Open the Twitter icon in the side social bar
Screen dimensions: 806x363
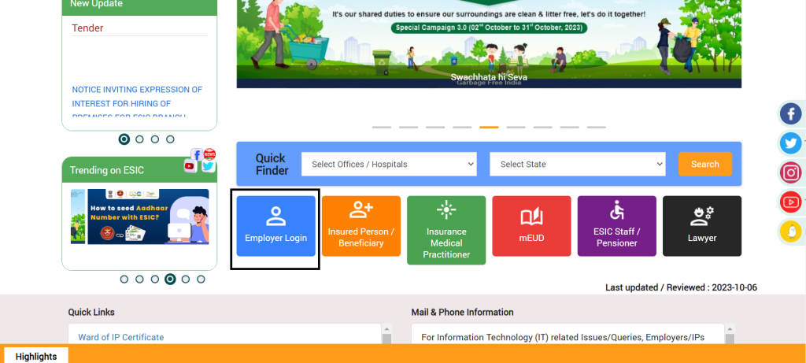coord(790,143)
